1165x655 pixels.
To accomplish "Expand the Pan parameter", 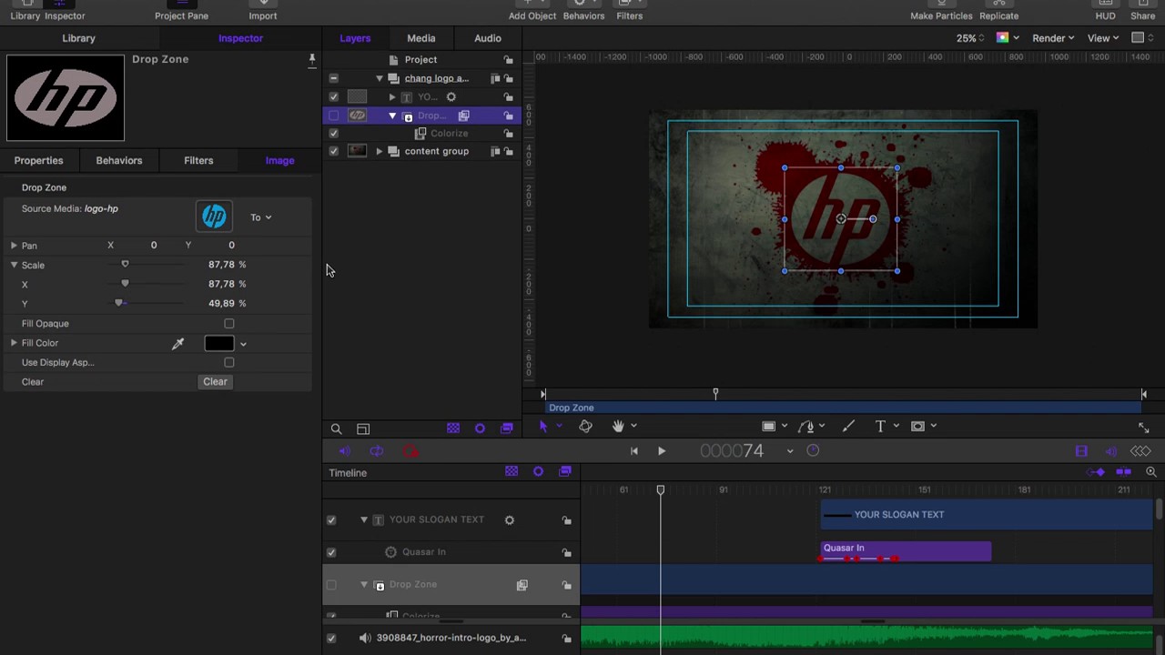I will 14,246.
